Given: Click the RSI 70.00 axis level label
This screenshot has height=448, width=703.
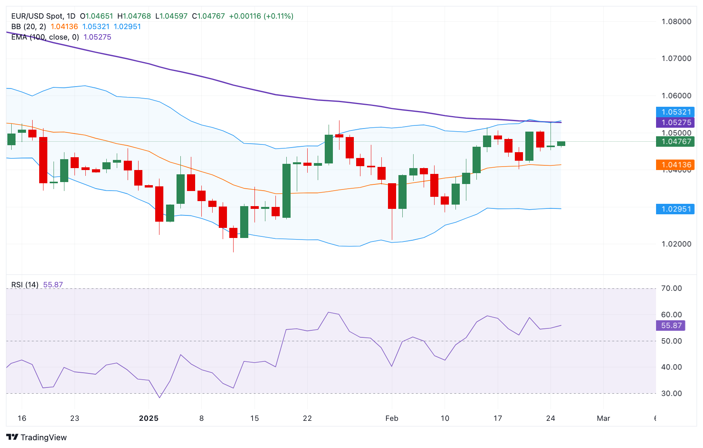Looking at the screenshot, I should pyautogui.click(x=671, y=288).
